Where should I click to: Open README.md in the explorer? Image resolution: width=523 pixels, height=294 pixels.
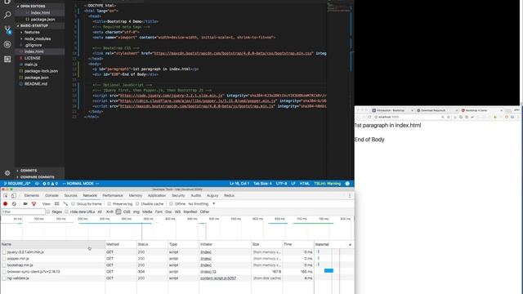[36, 84]
